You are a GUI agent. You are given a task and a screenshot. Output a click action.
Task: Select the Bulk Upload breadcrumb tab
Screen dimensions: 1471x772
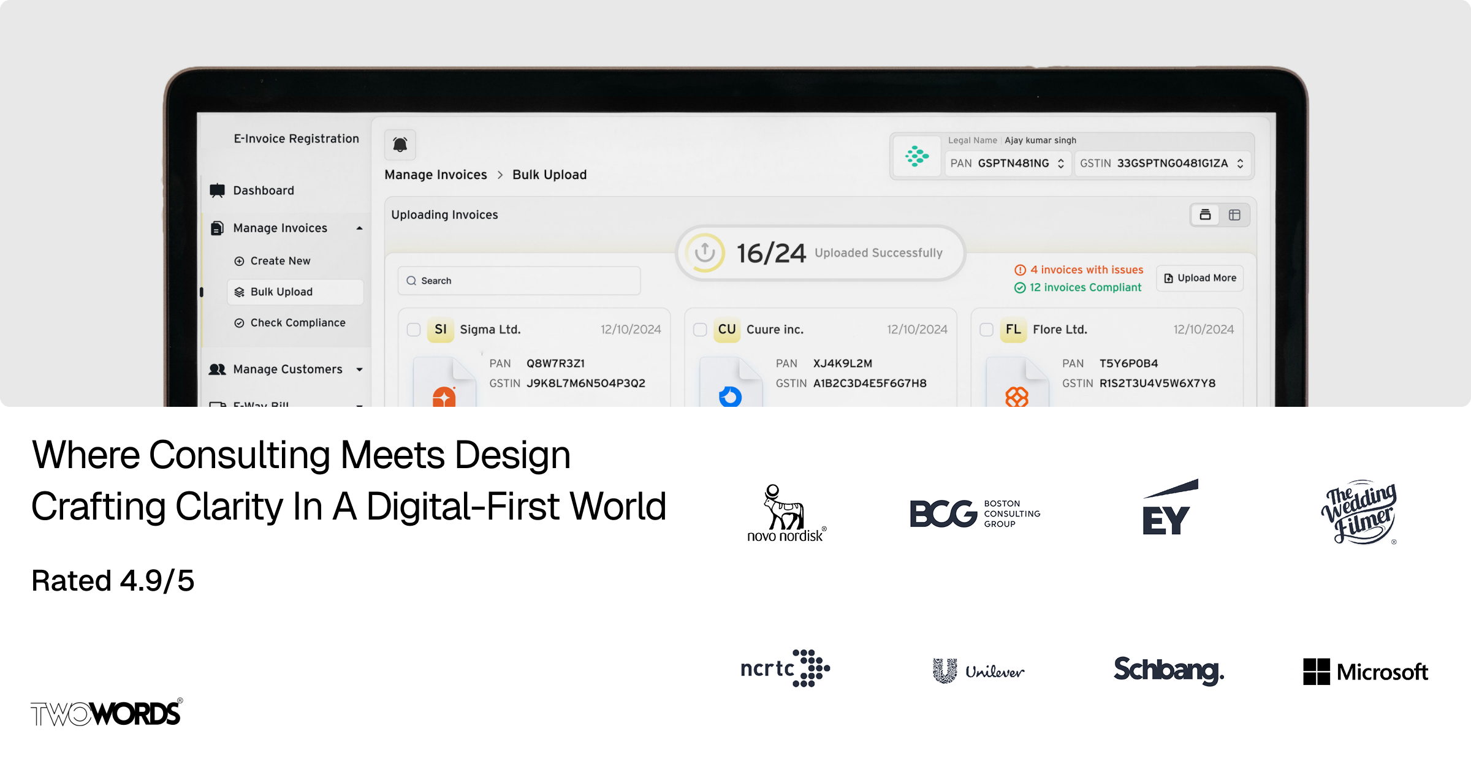(550, 175)
